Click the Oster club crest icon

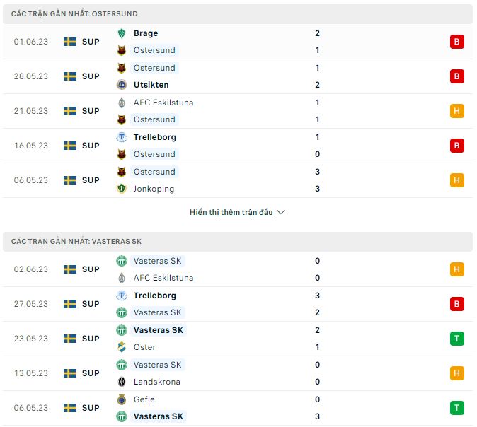tap(122, 347)
